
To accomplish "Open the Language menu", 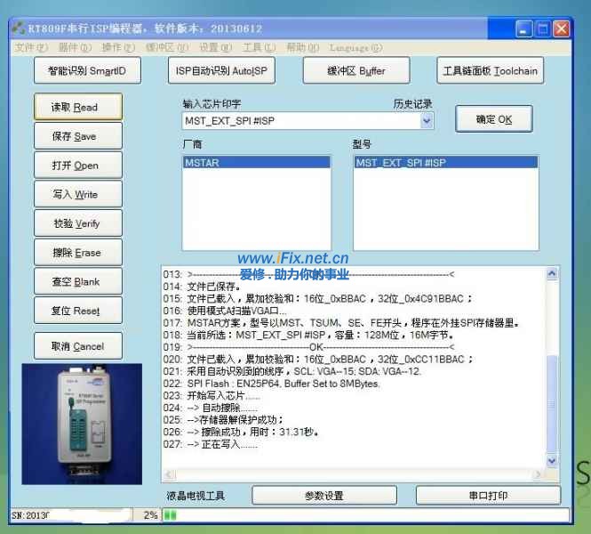I will [355, 47].
